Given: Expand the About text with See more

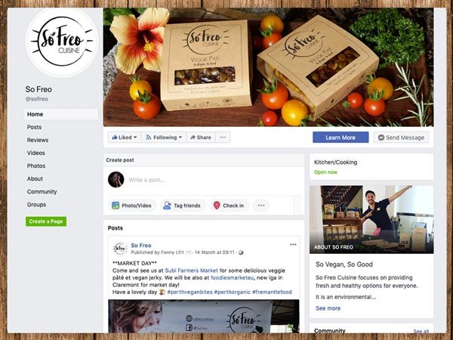Looking at the screenshot, I should pyautogui.click(x=328, y=308).
